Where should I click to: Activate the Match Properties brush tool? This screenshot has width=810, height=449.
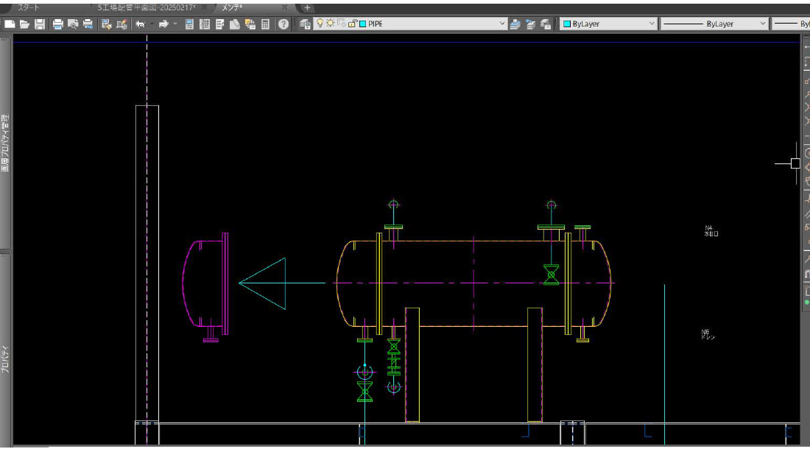click(107, 24)
